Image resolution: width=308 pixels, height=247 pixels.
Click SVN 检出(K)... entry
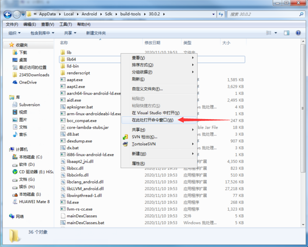[x=159, y=137]
